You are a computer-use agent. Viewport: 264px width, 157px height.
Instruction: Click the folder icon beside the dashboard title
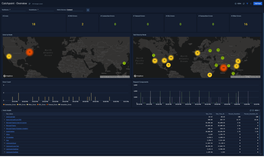coord(30,4)
